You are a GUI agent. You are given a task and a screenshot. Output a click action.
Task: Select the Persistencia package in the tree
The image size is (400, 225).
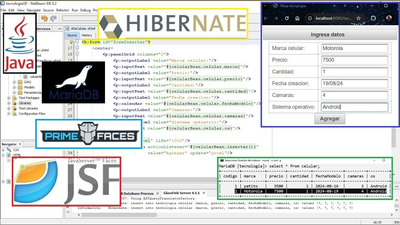32,92
